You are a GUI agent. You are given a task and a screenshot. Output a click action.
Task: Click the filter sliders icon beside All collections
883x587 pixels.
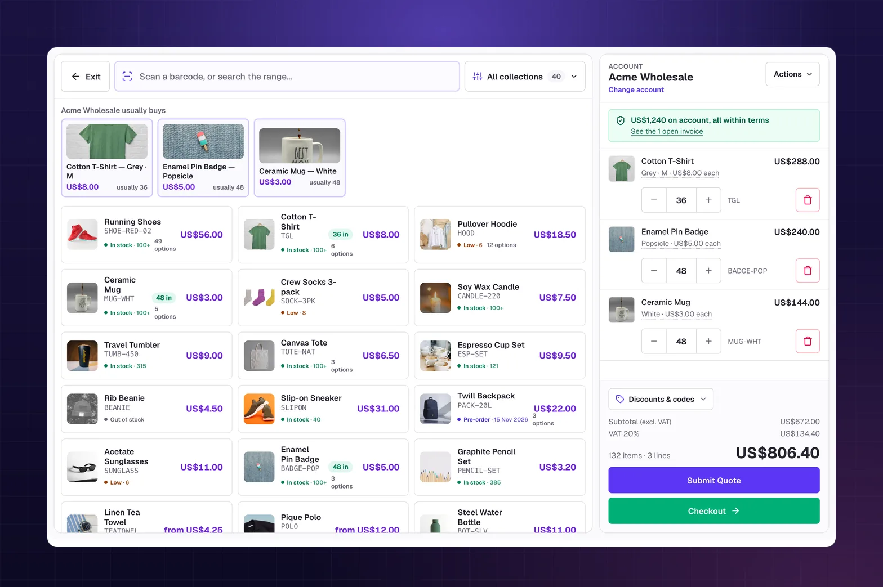coord(478,77)
